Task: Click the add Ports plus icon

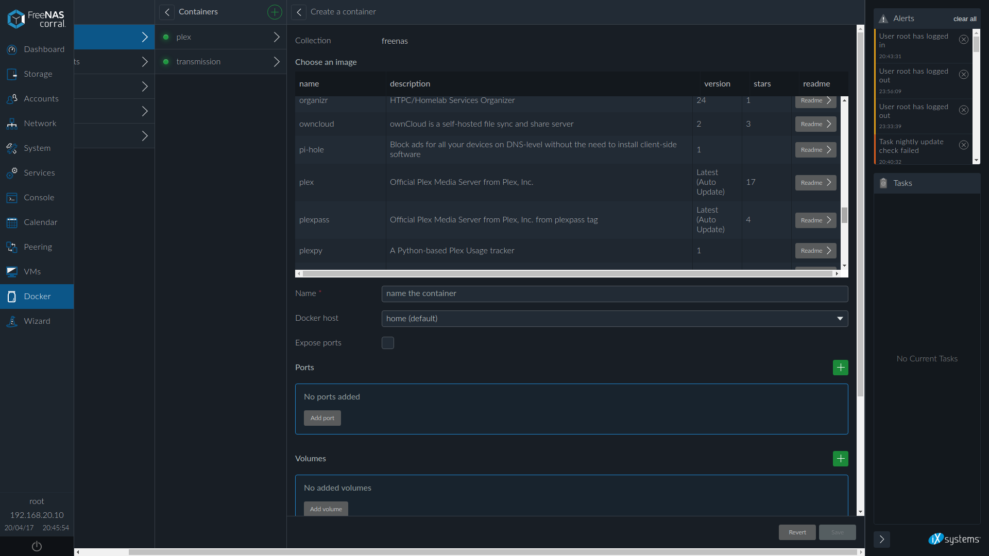Action: pyautogui.click(x=840, y=367)
